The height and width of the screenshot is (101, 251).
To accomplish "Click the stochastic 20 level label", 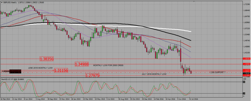I will [244, 93].
